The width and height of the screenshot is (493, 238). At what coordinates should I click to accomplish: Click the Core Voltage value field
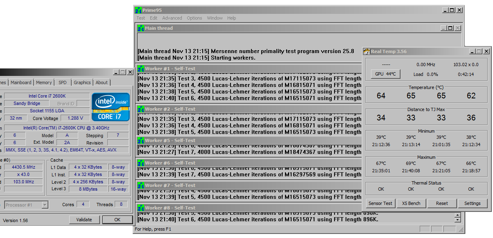click(72, 118)
